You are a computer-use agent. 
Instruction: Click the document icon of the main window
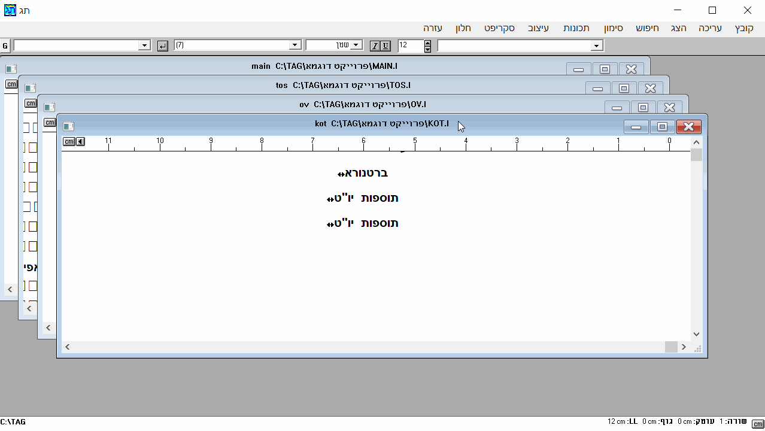(x=11, y=69)
